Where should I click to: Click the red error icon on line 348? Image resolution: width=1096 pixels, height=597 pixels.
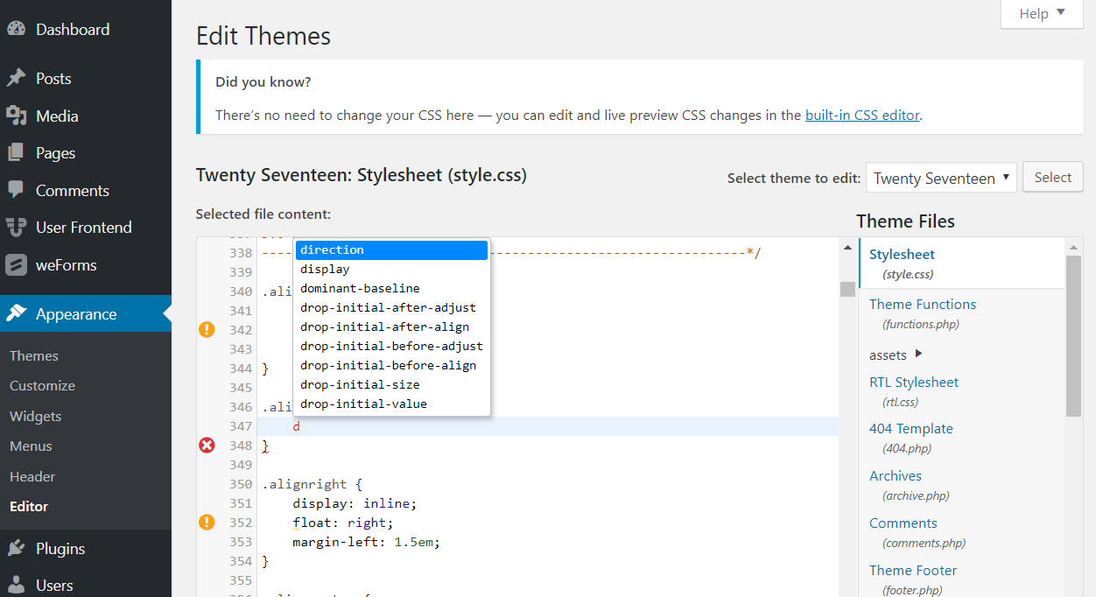[x=207, y=445]
